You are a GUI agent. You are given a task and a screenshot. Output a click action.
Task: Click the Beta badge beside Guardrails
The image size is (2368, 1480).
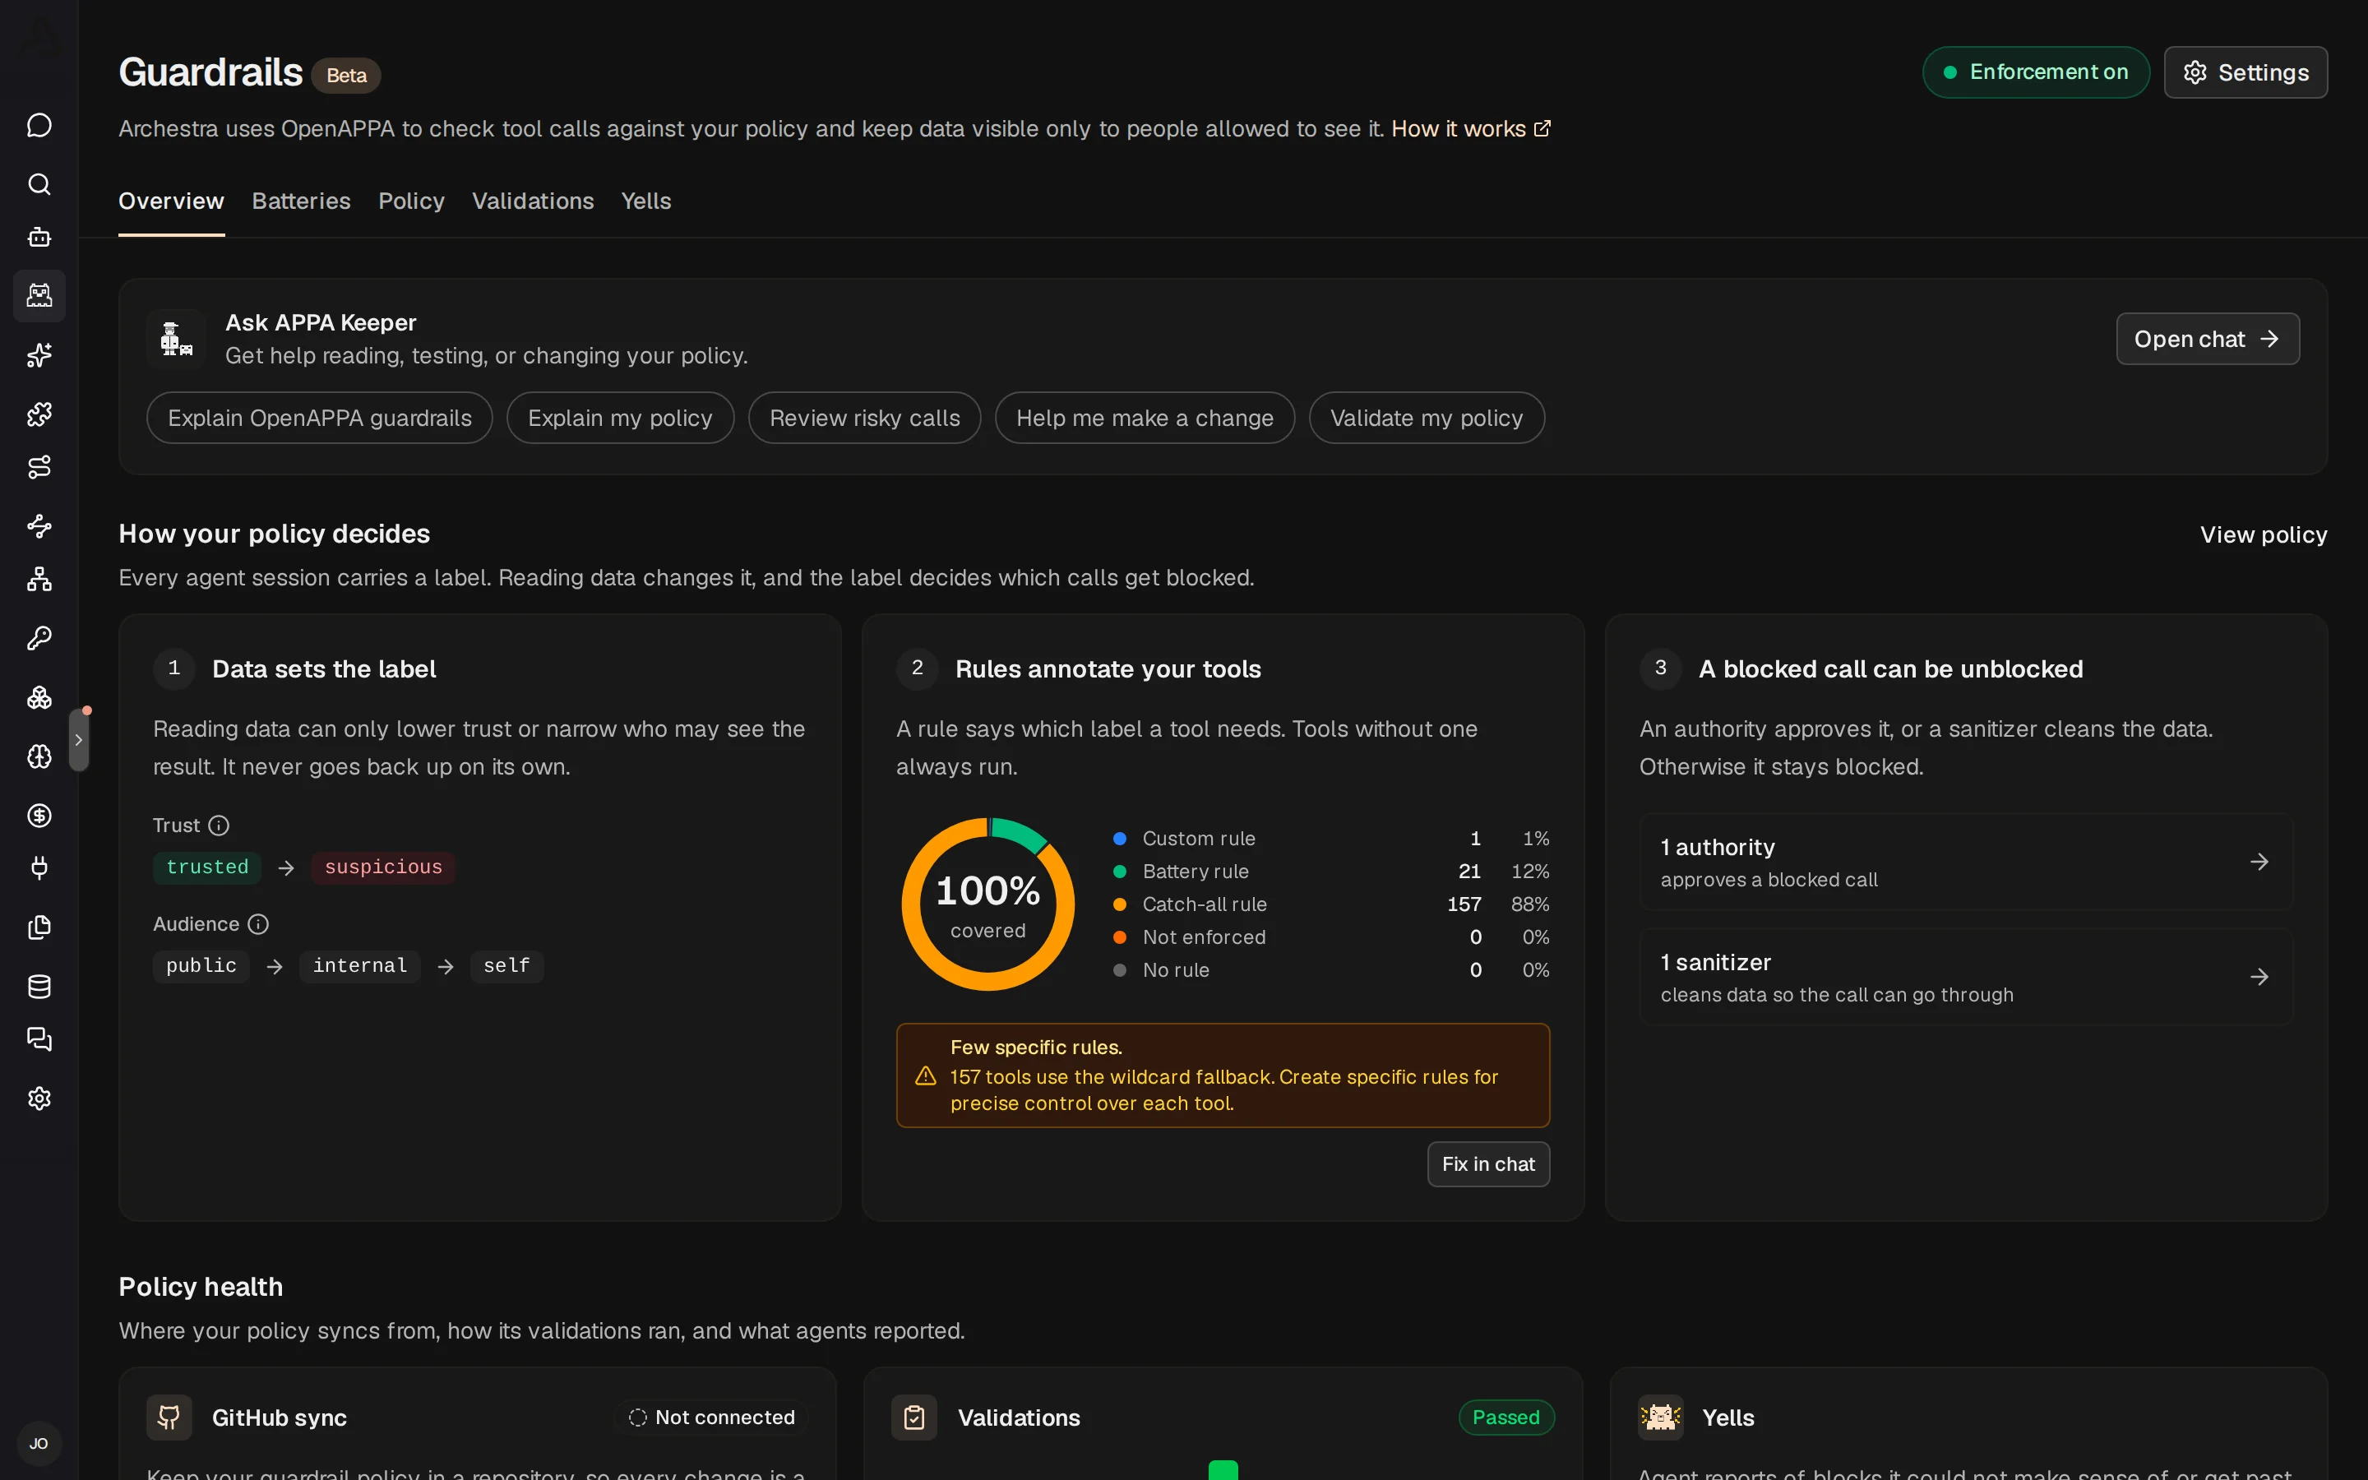point(346,76)
